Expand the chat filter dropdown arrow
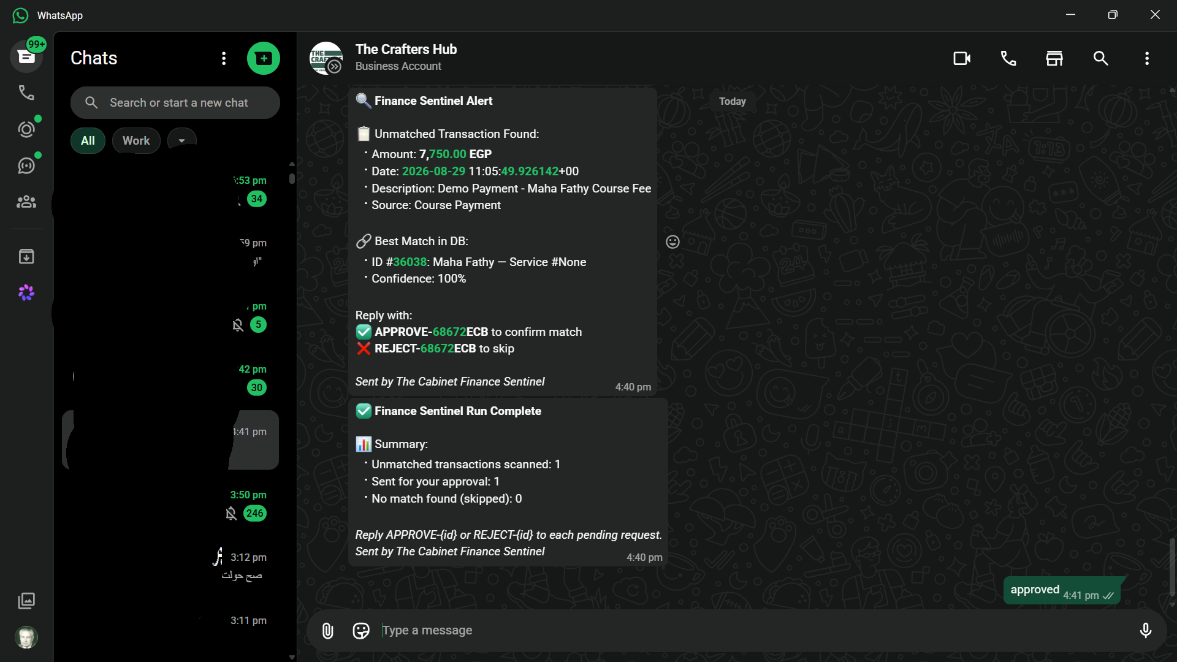This screenshot has height=662, width=1177. pos(181,141)
